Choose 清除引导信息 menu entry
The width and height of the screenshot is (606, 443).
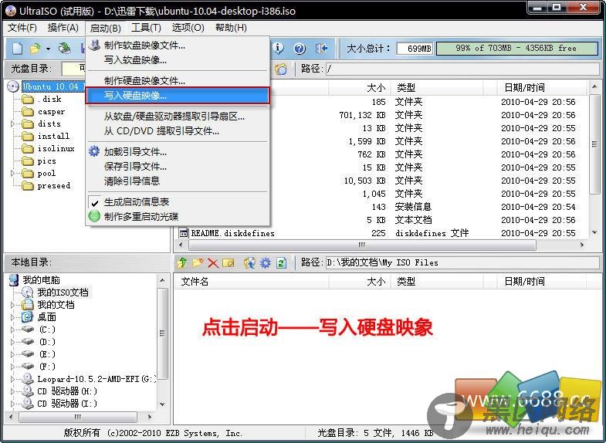tap(178, 181)
